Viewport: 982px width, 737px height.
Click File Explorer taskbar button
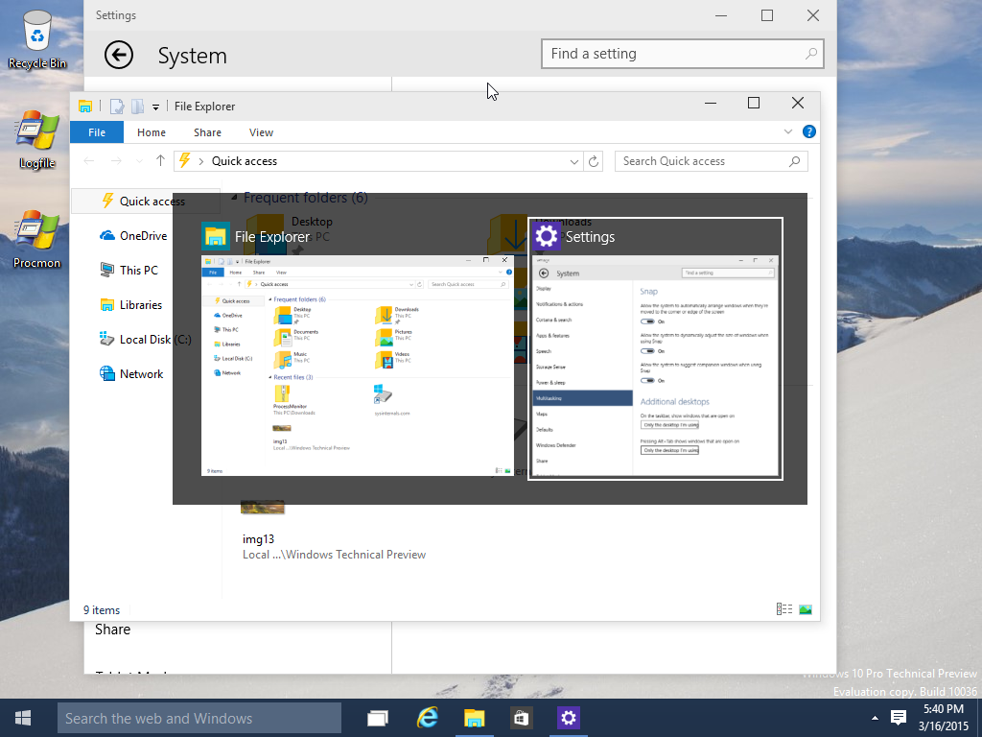pyautogui.click(x=474, y=718)
